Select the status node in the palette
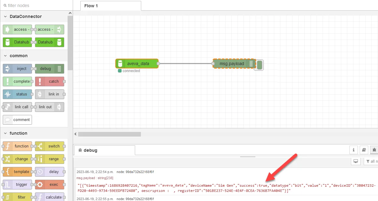The height and width of the screenshot is (201, 378). point(17,94)
